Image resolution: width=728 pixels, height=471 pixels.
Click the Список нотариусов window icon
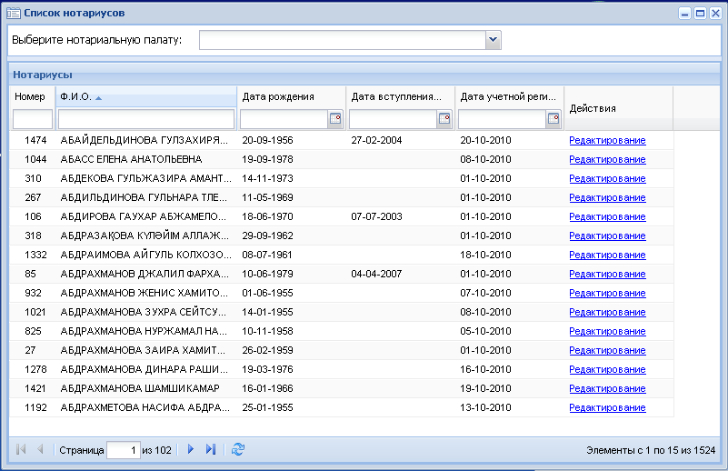(x=14, y=13)
